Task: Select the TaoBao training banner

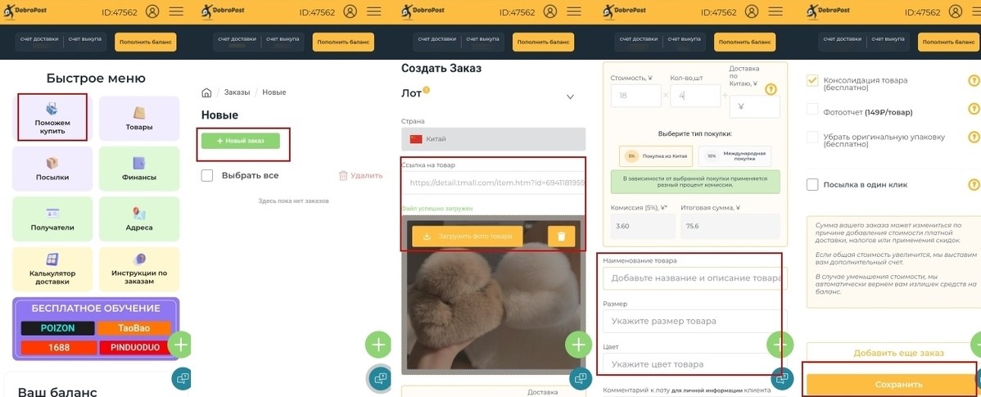Action: point(134,328)
